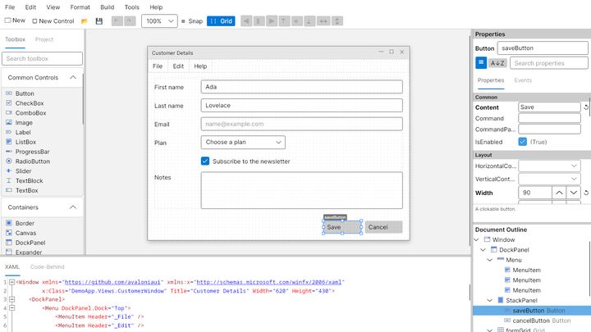Switch to the Events tab
This screenshot has width=591, height=332.
coord(523,80)
